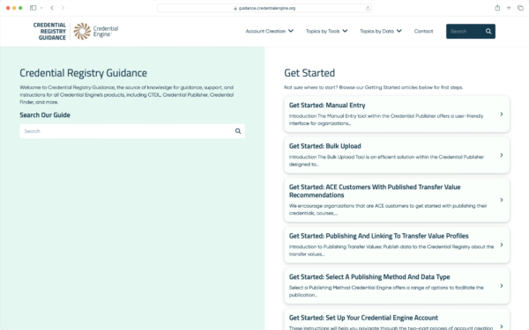The width and height of the screenshot is (529, 330).
Task: Click the chevron on the ACE Customers card
Action: (502, 200)
